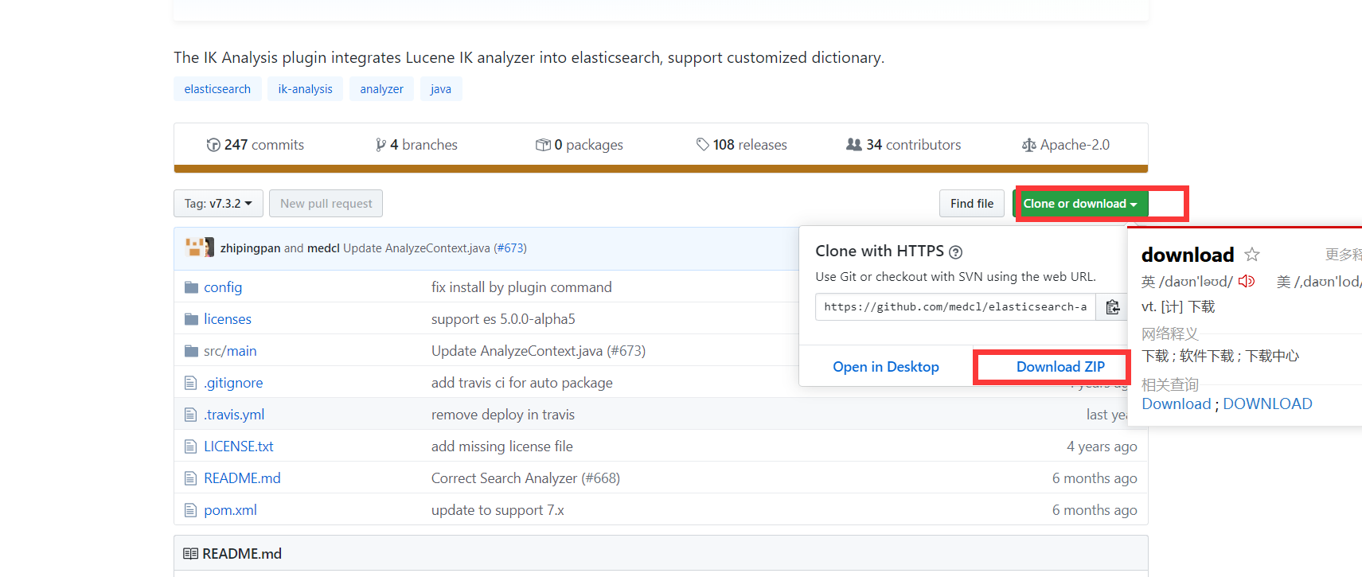Open the Tag: v7.3.2 dropdown
Screen dimensions: 1362x577
point(218,204)
